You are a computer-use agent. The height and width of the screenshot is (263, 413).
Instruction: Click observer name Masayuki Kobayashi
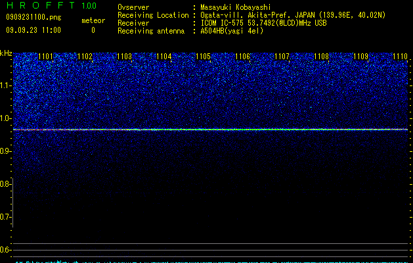pos(236,7)
